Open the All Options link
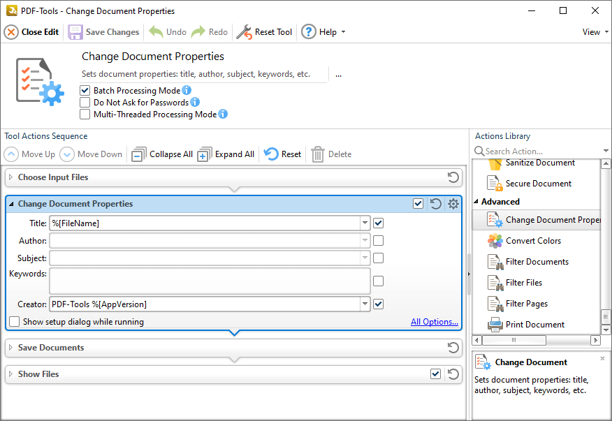612x421 pixels. tap(434, 321)
